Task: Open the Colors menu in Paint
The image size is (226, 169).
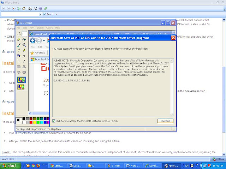Action: pyautogui.click(x=49, y=28)
